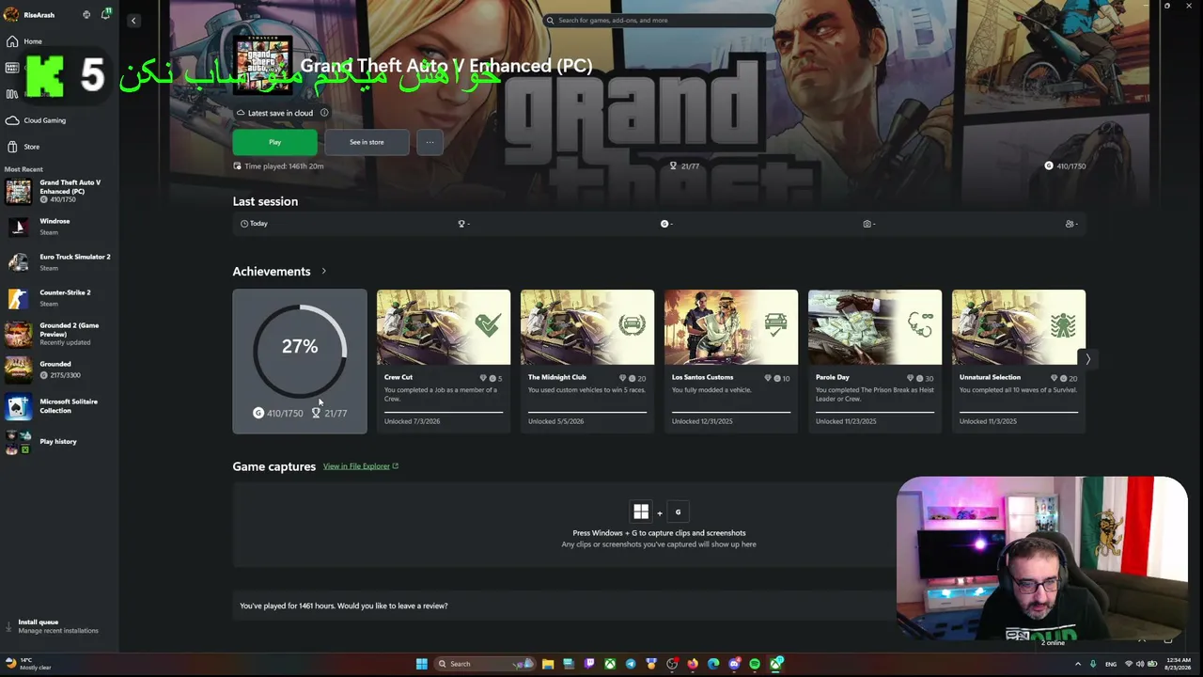Click the gamerscore 410/1750 in the header
This screenshot has height=677, width=1203.
[x=1066, y=166]
